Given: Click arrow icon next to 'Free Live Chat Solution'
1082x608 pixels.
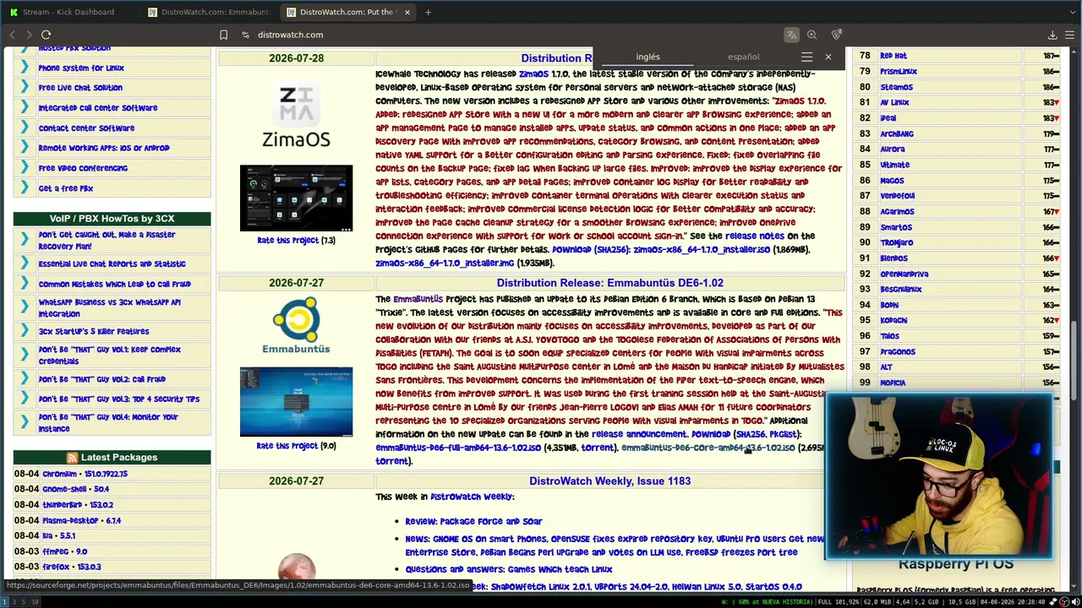Looking at the screenshot, I should pyautogui.click(x=25, y=88).
